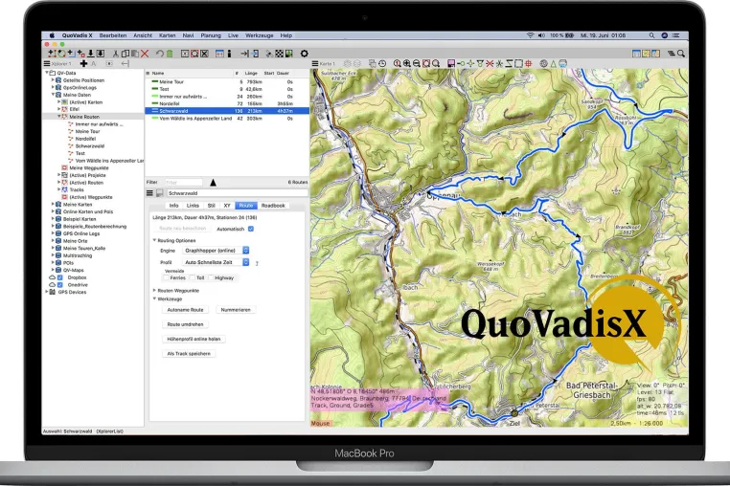This screenshot has height=486, width=730.
Task: Click the square selection frame map icon
Action: coord(518,64)
